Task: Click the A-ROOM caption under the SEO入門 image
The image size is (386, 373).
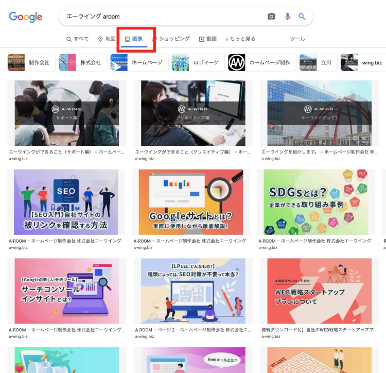Action: [65, 241]
